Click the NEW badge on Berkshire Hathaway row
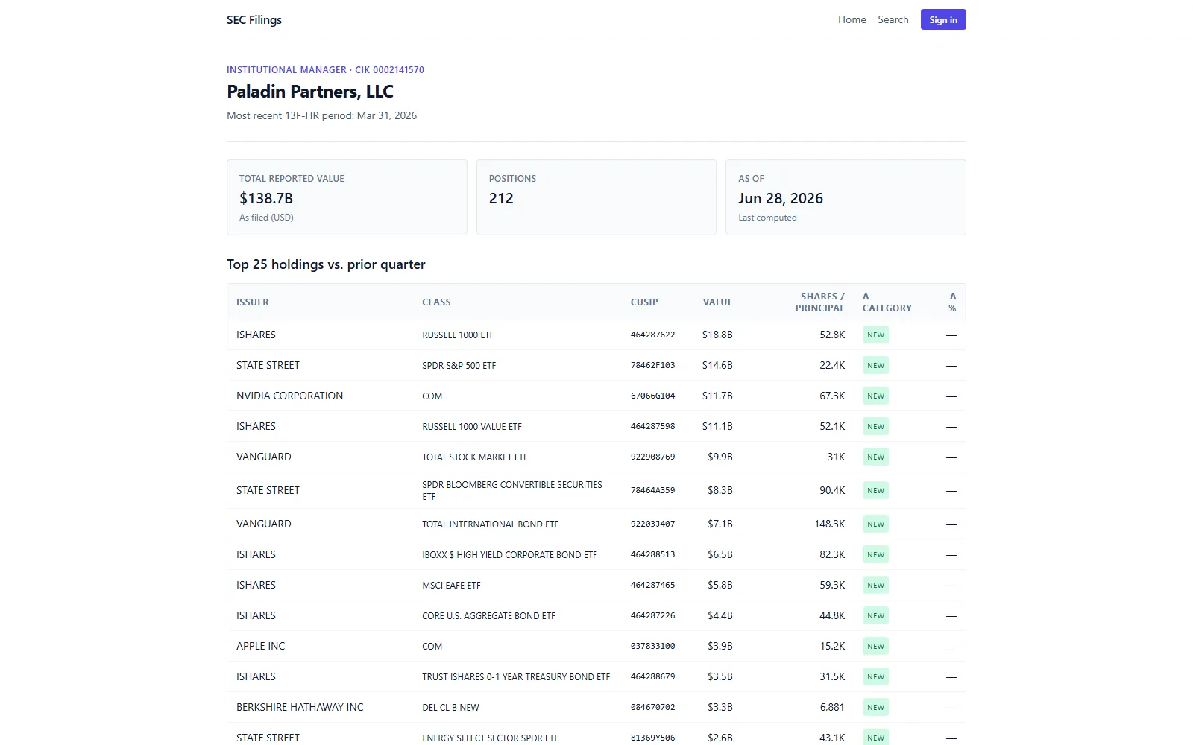Image resolution: width=1193 pixels, height=745 pixels. tap(875, 707)
